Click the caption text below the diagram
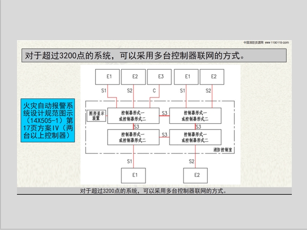This screenshot has height=230, width=307. [154, 191]
